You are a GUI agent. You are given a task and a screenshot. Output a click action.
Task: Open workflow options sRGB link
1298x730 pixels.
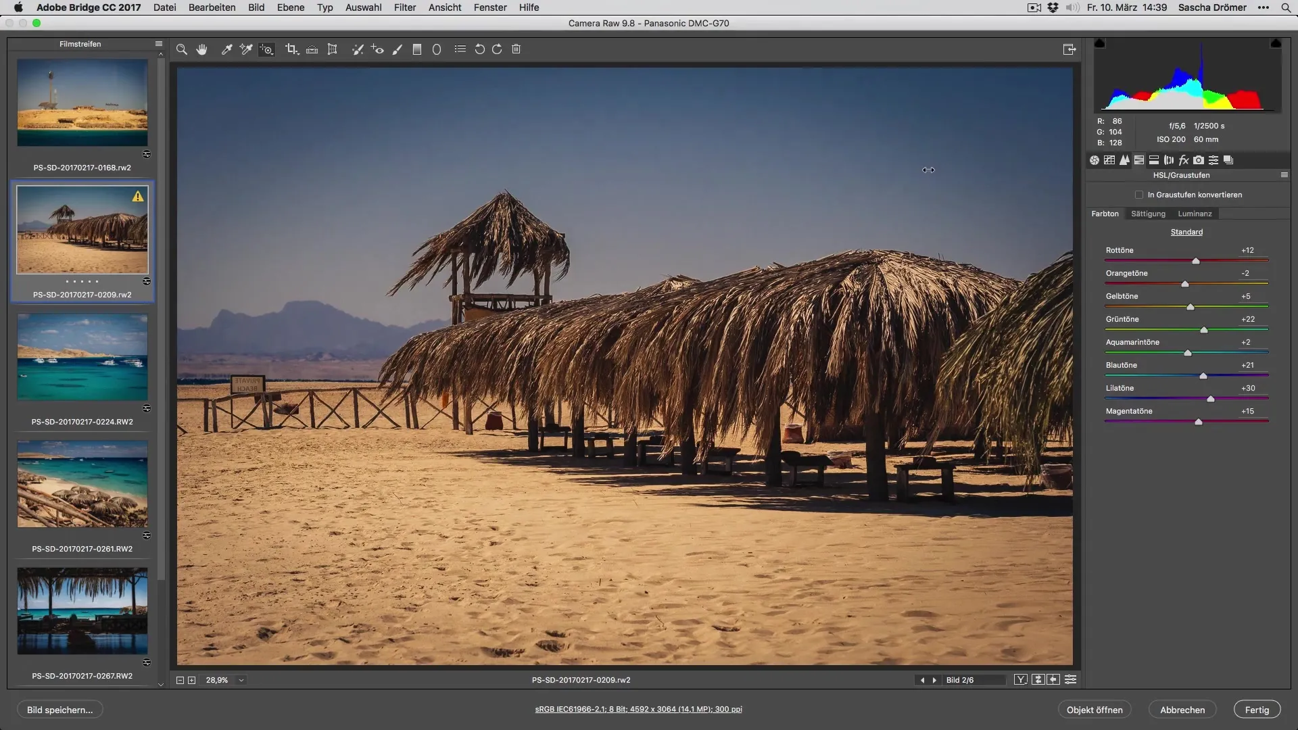[x=638, y=709]
